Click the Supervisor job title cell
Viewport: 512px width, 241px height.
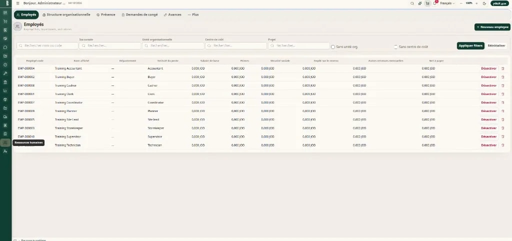click(155, 136)
